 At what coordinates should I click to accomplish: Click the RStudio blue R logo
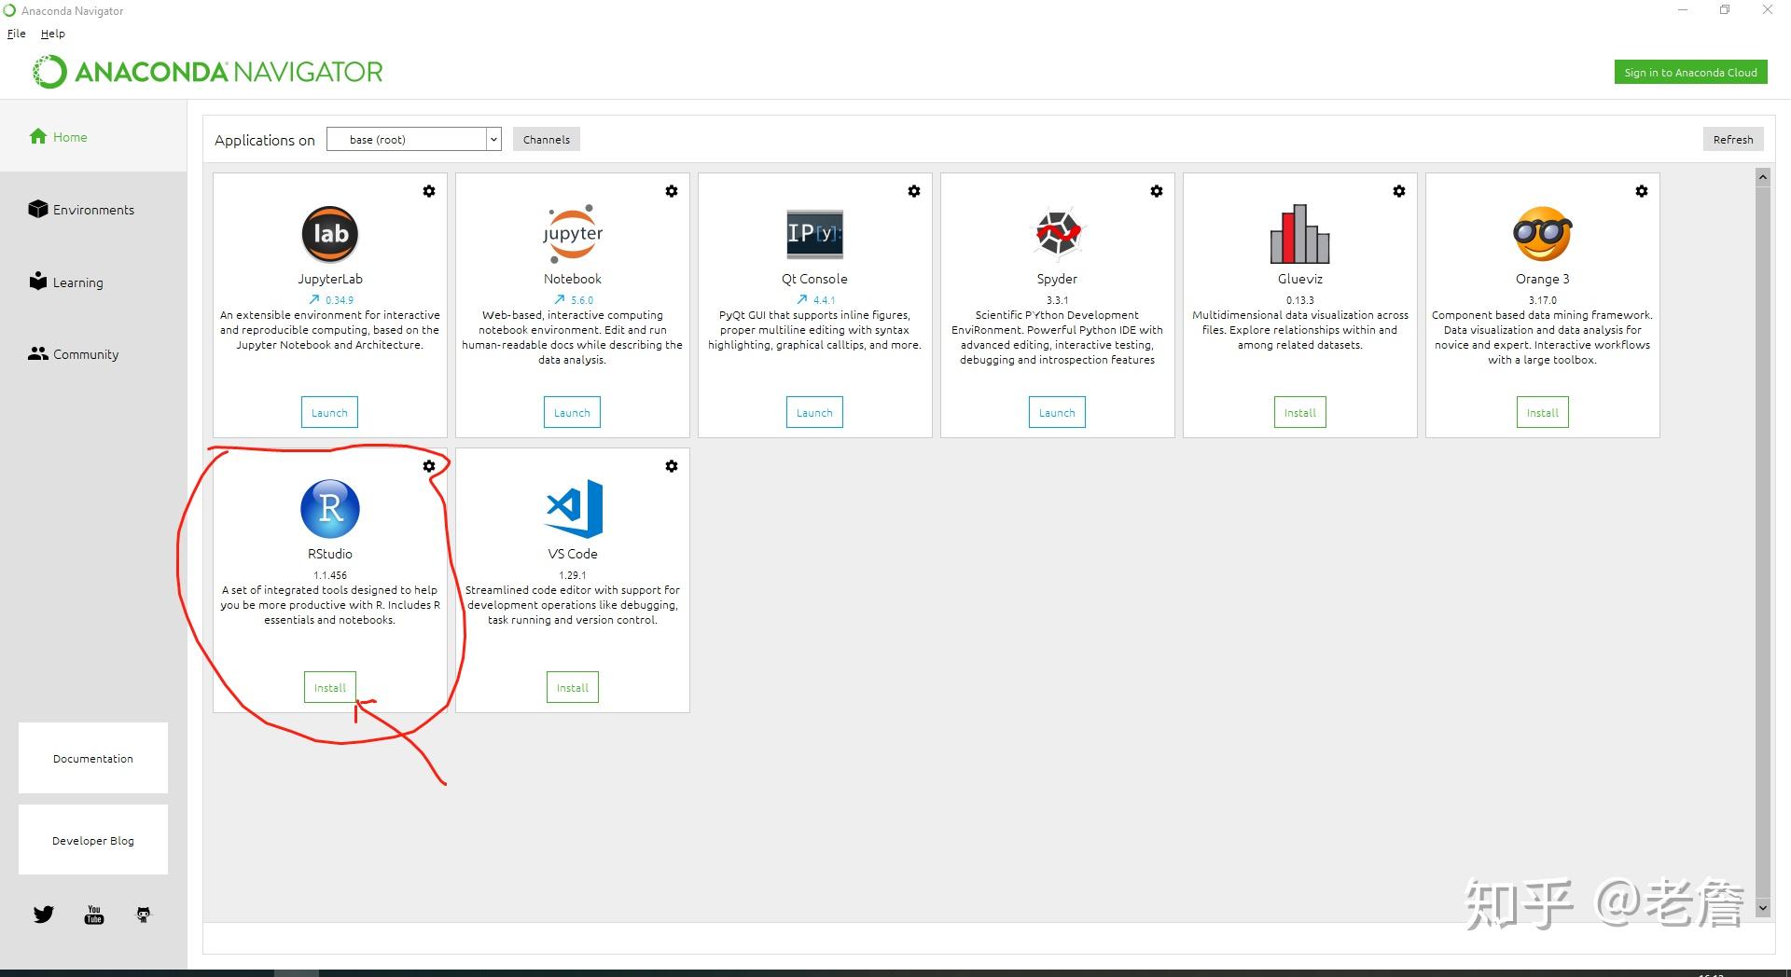[x=330, y=509]
